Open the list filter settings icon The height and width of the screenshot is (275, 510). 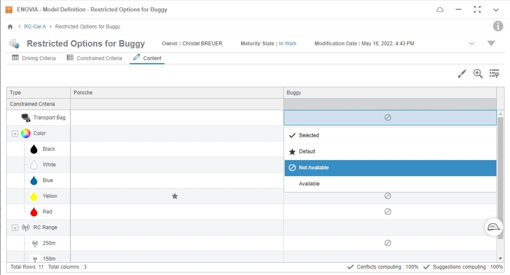pos(494,74)
